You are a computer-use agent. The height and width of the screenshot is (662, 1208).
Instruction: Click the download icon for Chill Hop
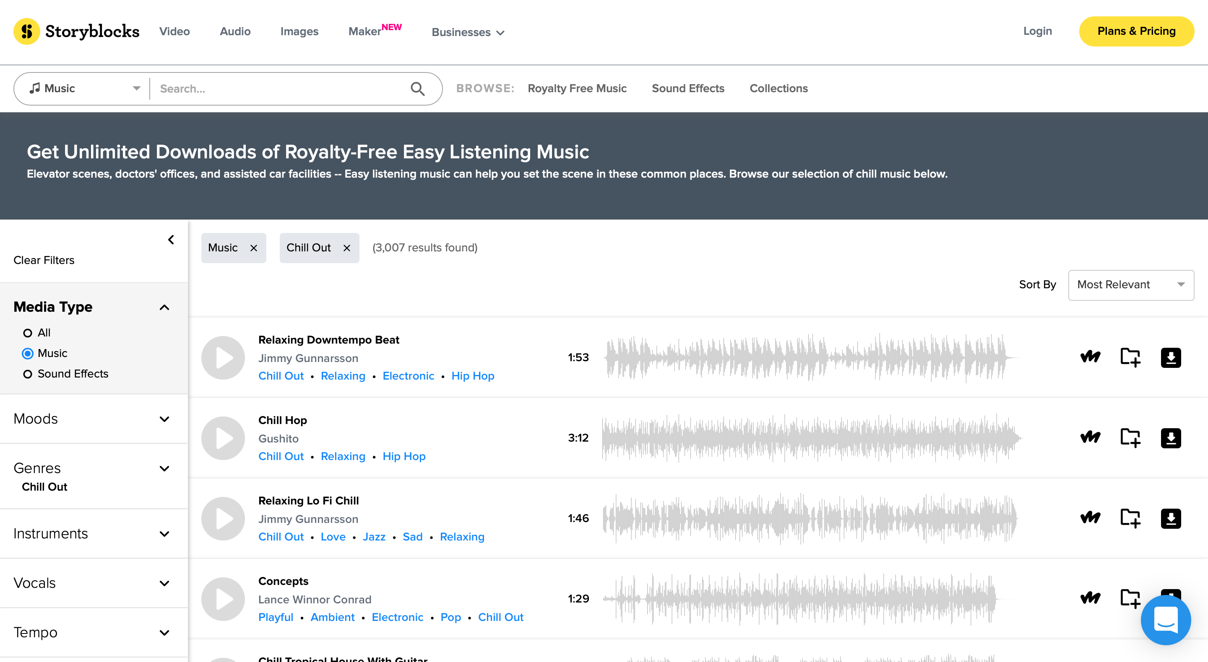click(1171, 439)
